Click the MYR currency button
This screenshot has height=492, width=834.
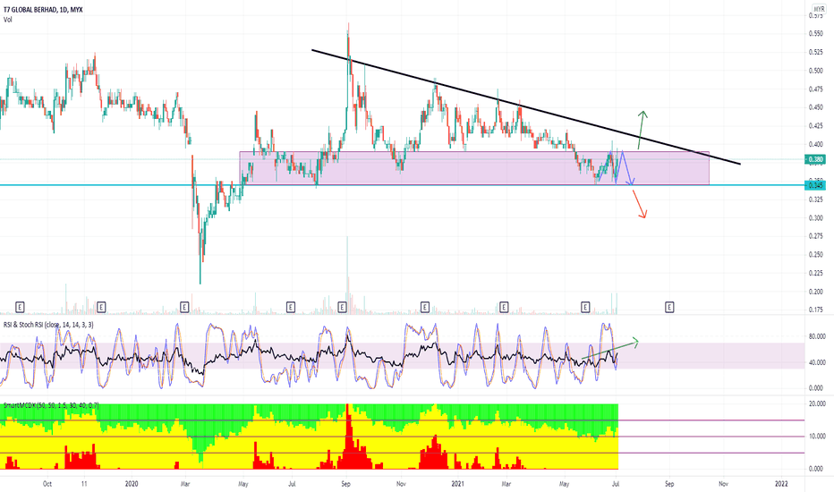click(817, 9)
